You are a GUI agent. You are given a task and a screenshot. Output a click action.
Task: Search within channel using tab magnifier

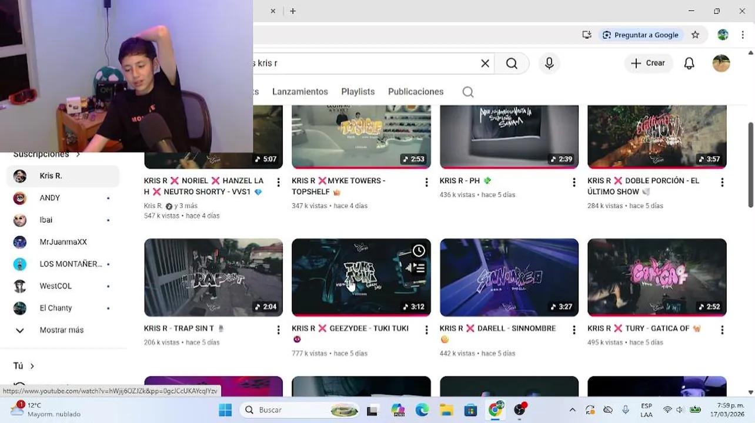click(x=468, y=92)
